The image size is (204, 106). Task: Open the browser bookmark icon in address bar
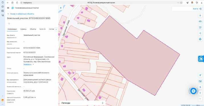click(181, 3)
